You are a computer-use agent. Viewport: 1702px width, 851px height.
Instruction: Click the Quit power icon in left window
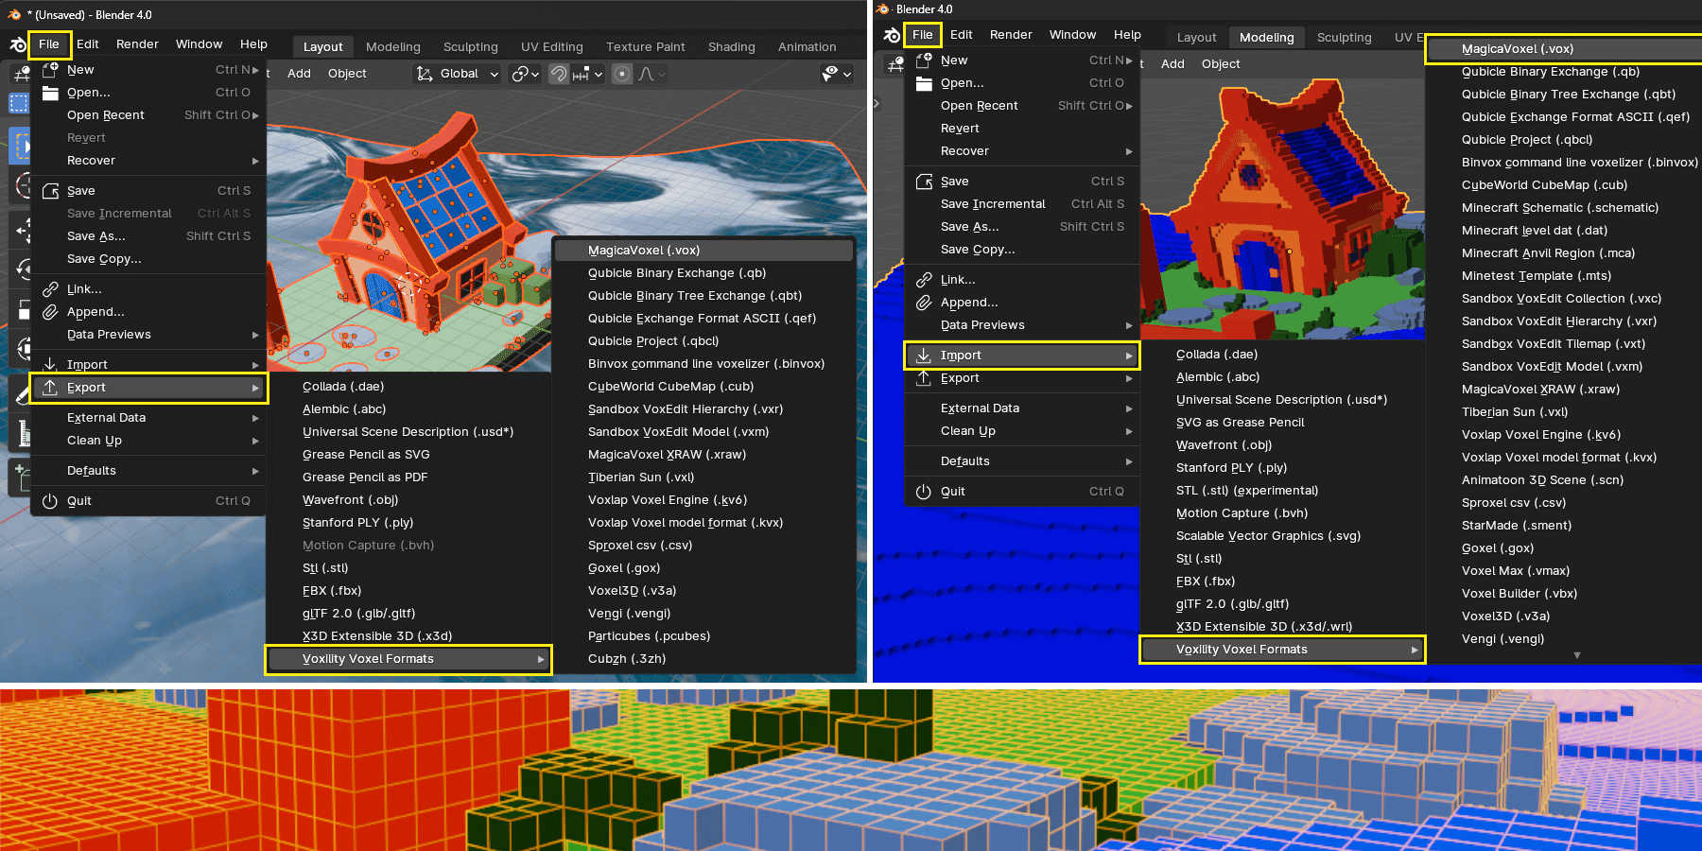[50, 500]
